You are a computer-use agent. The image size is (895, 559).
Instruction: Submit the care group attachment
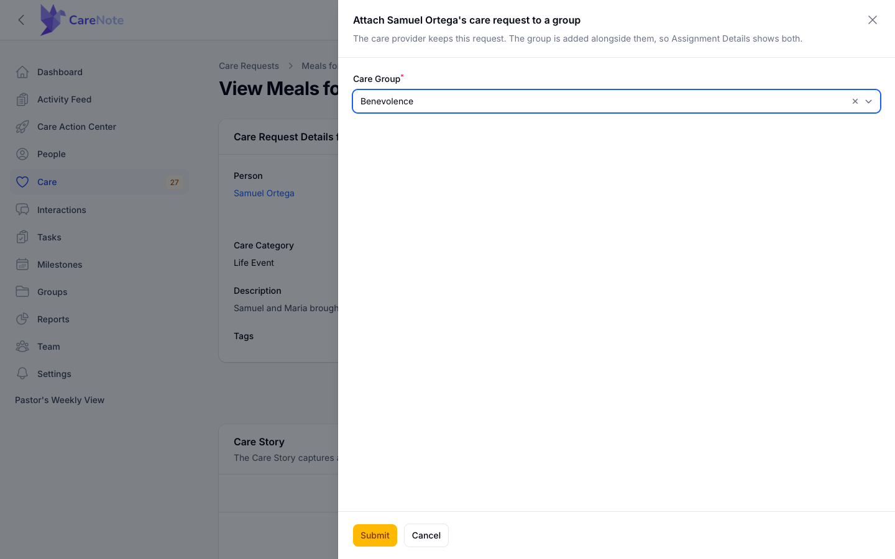(375, 535)
